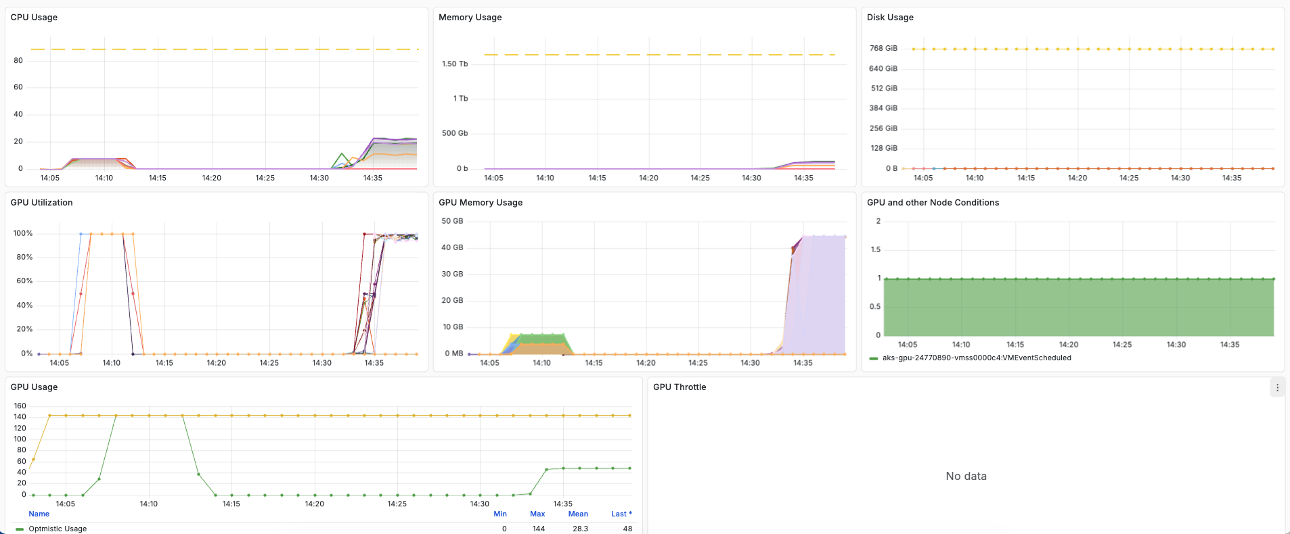
Task: Open the CPU Usage panel title menu
Action: click(x=34, y=18)
